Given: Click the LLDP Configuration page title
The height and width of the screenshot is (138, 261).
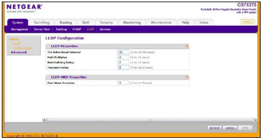Looking at the screenshot, I should 64,38.
